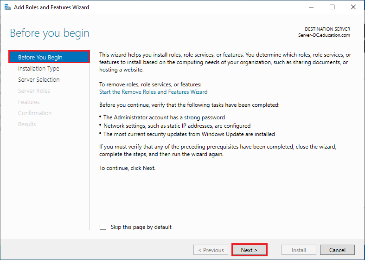Screen dimensions: 365x260
Task: Open the Confirmation step in the sidebar
Action: 35,113
